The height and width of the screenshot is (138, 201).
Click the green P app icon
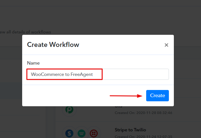click(x=69, y=110)
